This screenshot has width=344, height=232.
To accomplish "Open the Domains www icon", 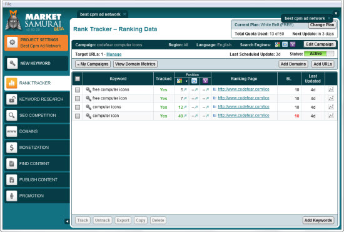I will click(x=12, y=131).
